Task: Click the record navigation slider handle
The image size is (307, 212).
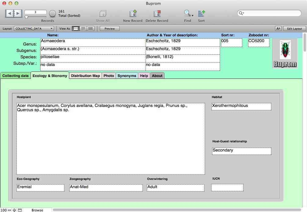Action: pyautogui.click(x=26, y=17)
